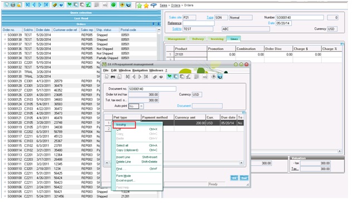
Task: Click the New record icon in main toolbar
Action: [7, 4]
